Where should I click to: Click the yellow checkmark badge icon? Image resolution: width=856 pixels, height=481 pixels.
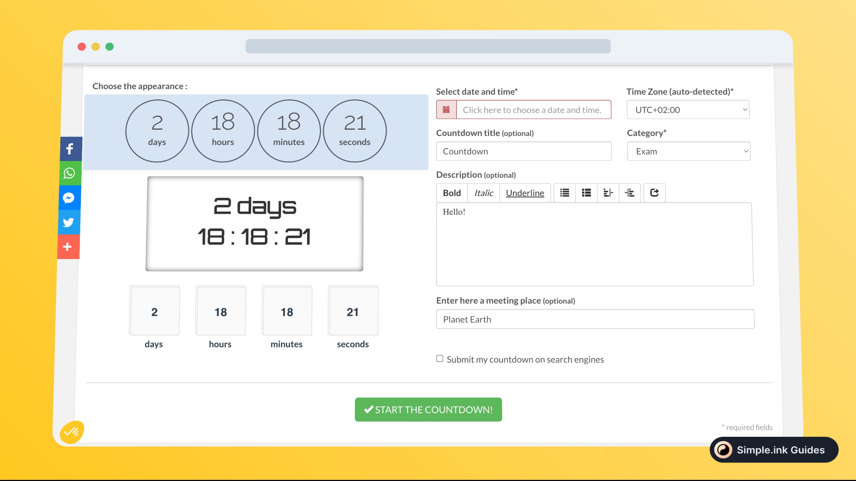[72, 432]
